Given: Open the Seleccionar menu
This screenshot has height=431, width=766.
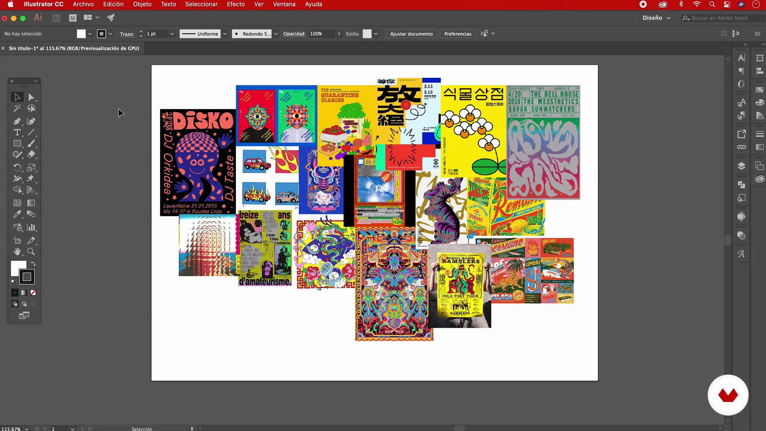Looking at the screenshot, I should (x=201, y=4).
